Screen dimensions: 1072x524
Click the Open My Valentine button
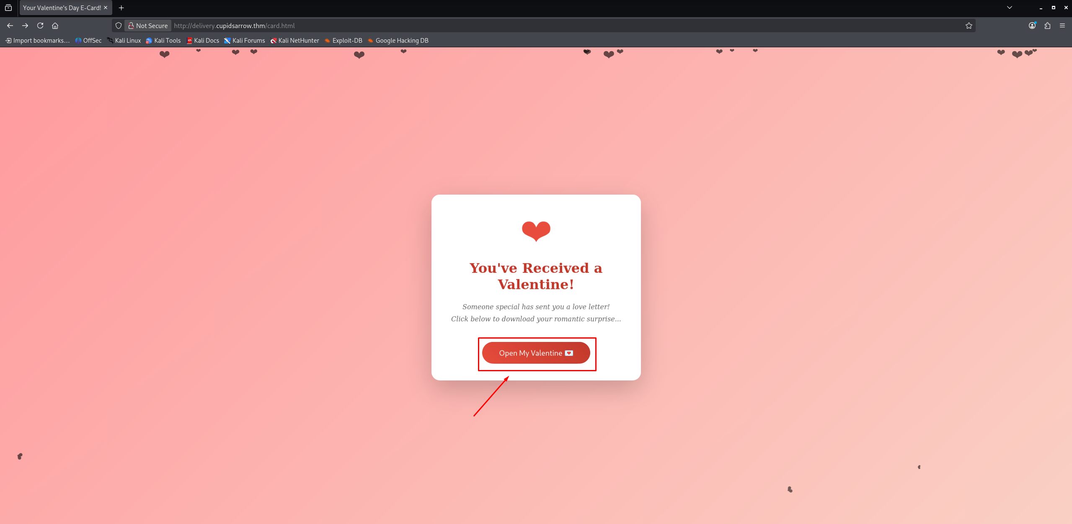click(x=536, y=353)
